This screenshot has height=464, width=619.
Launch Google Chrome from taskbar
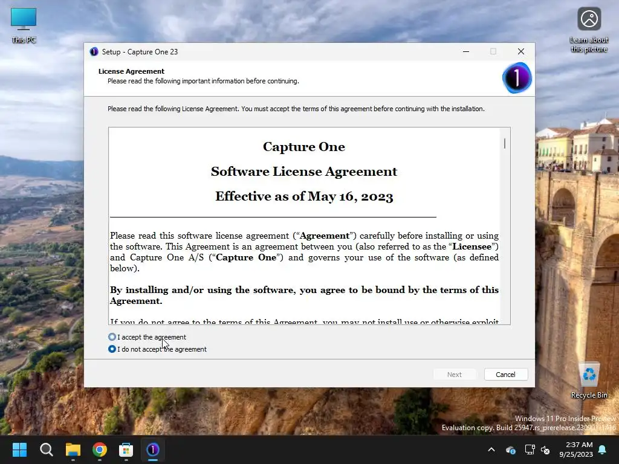pos(100,449)
